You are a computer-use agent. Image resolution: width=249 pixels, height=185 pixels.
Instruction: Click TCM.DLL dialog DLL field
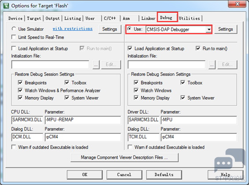tap(143, 137)
